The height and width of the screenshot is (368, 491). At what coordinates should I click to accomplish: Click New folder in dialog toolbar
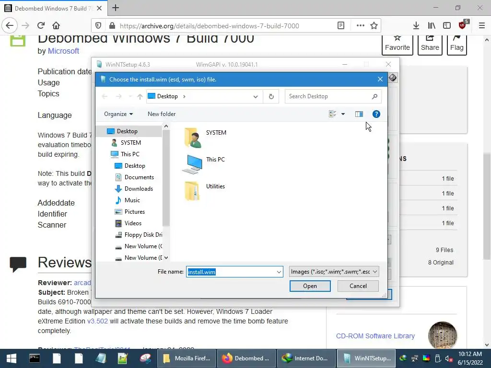[162, 114]
